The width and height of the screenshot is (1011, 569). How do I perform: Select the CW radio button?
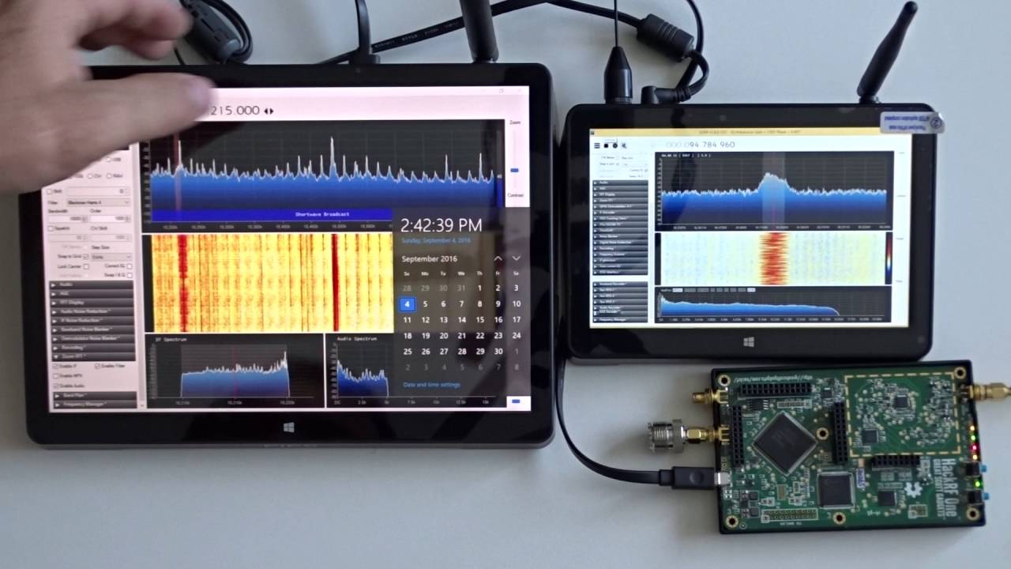[x=89, y=175]
